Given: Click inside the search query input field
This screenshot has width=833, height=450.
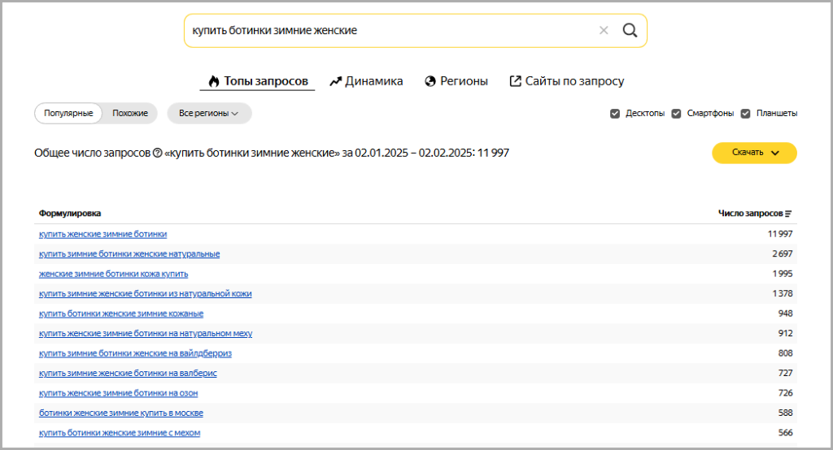Looking at the screenshot, I should coord(390,30).
